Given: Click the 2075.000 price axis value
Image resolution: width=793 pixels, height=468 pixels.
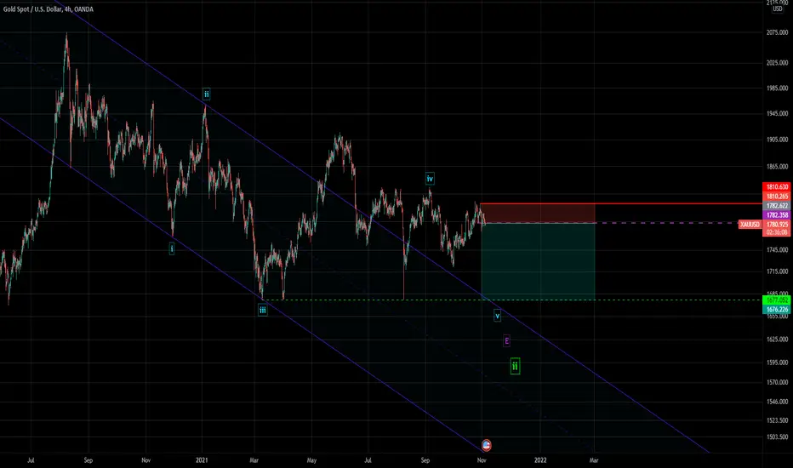Looking at the screenshot, I should click(777, 32).
